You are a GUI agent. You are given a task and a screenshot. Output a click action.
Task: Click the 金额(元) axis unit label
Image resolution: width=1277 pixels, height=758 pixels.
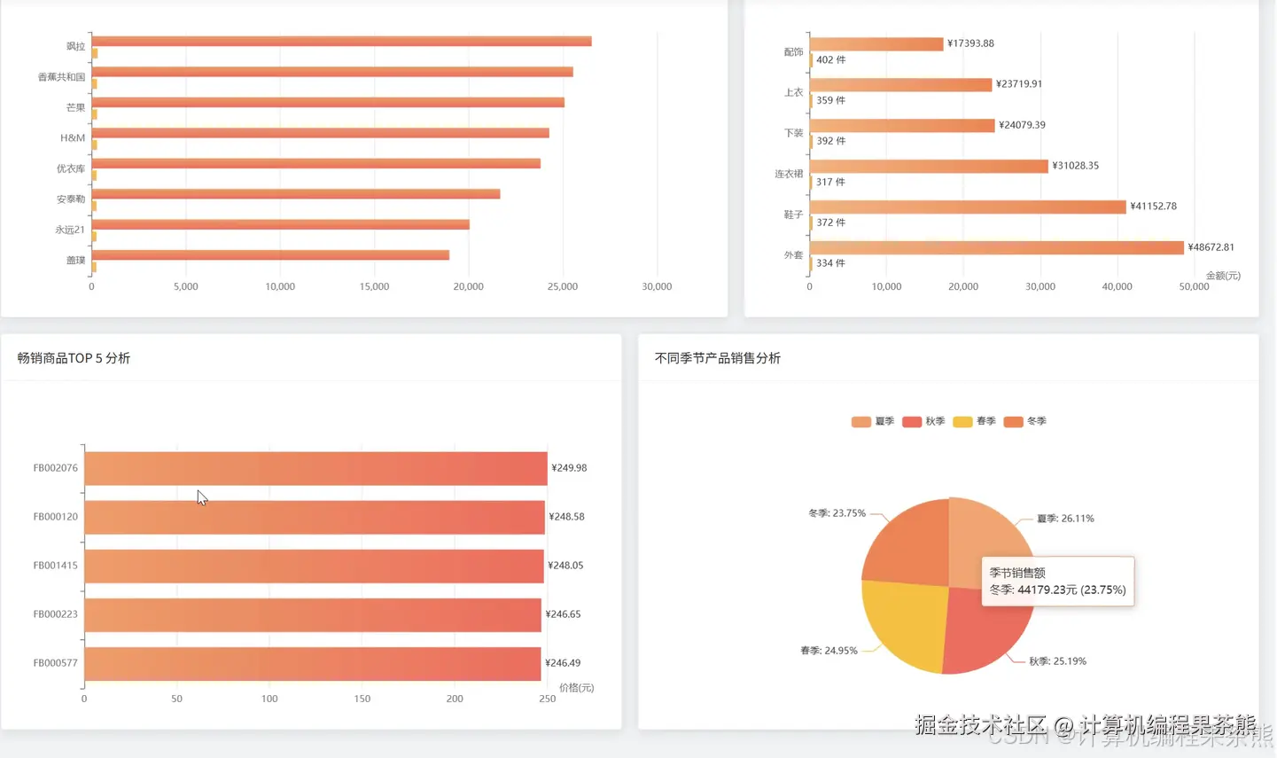(1223, 276)
